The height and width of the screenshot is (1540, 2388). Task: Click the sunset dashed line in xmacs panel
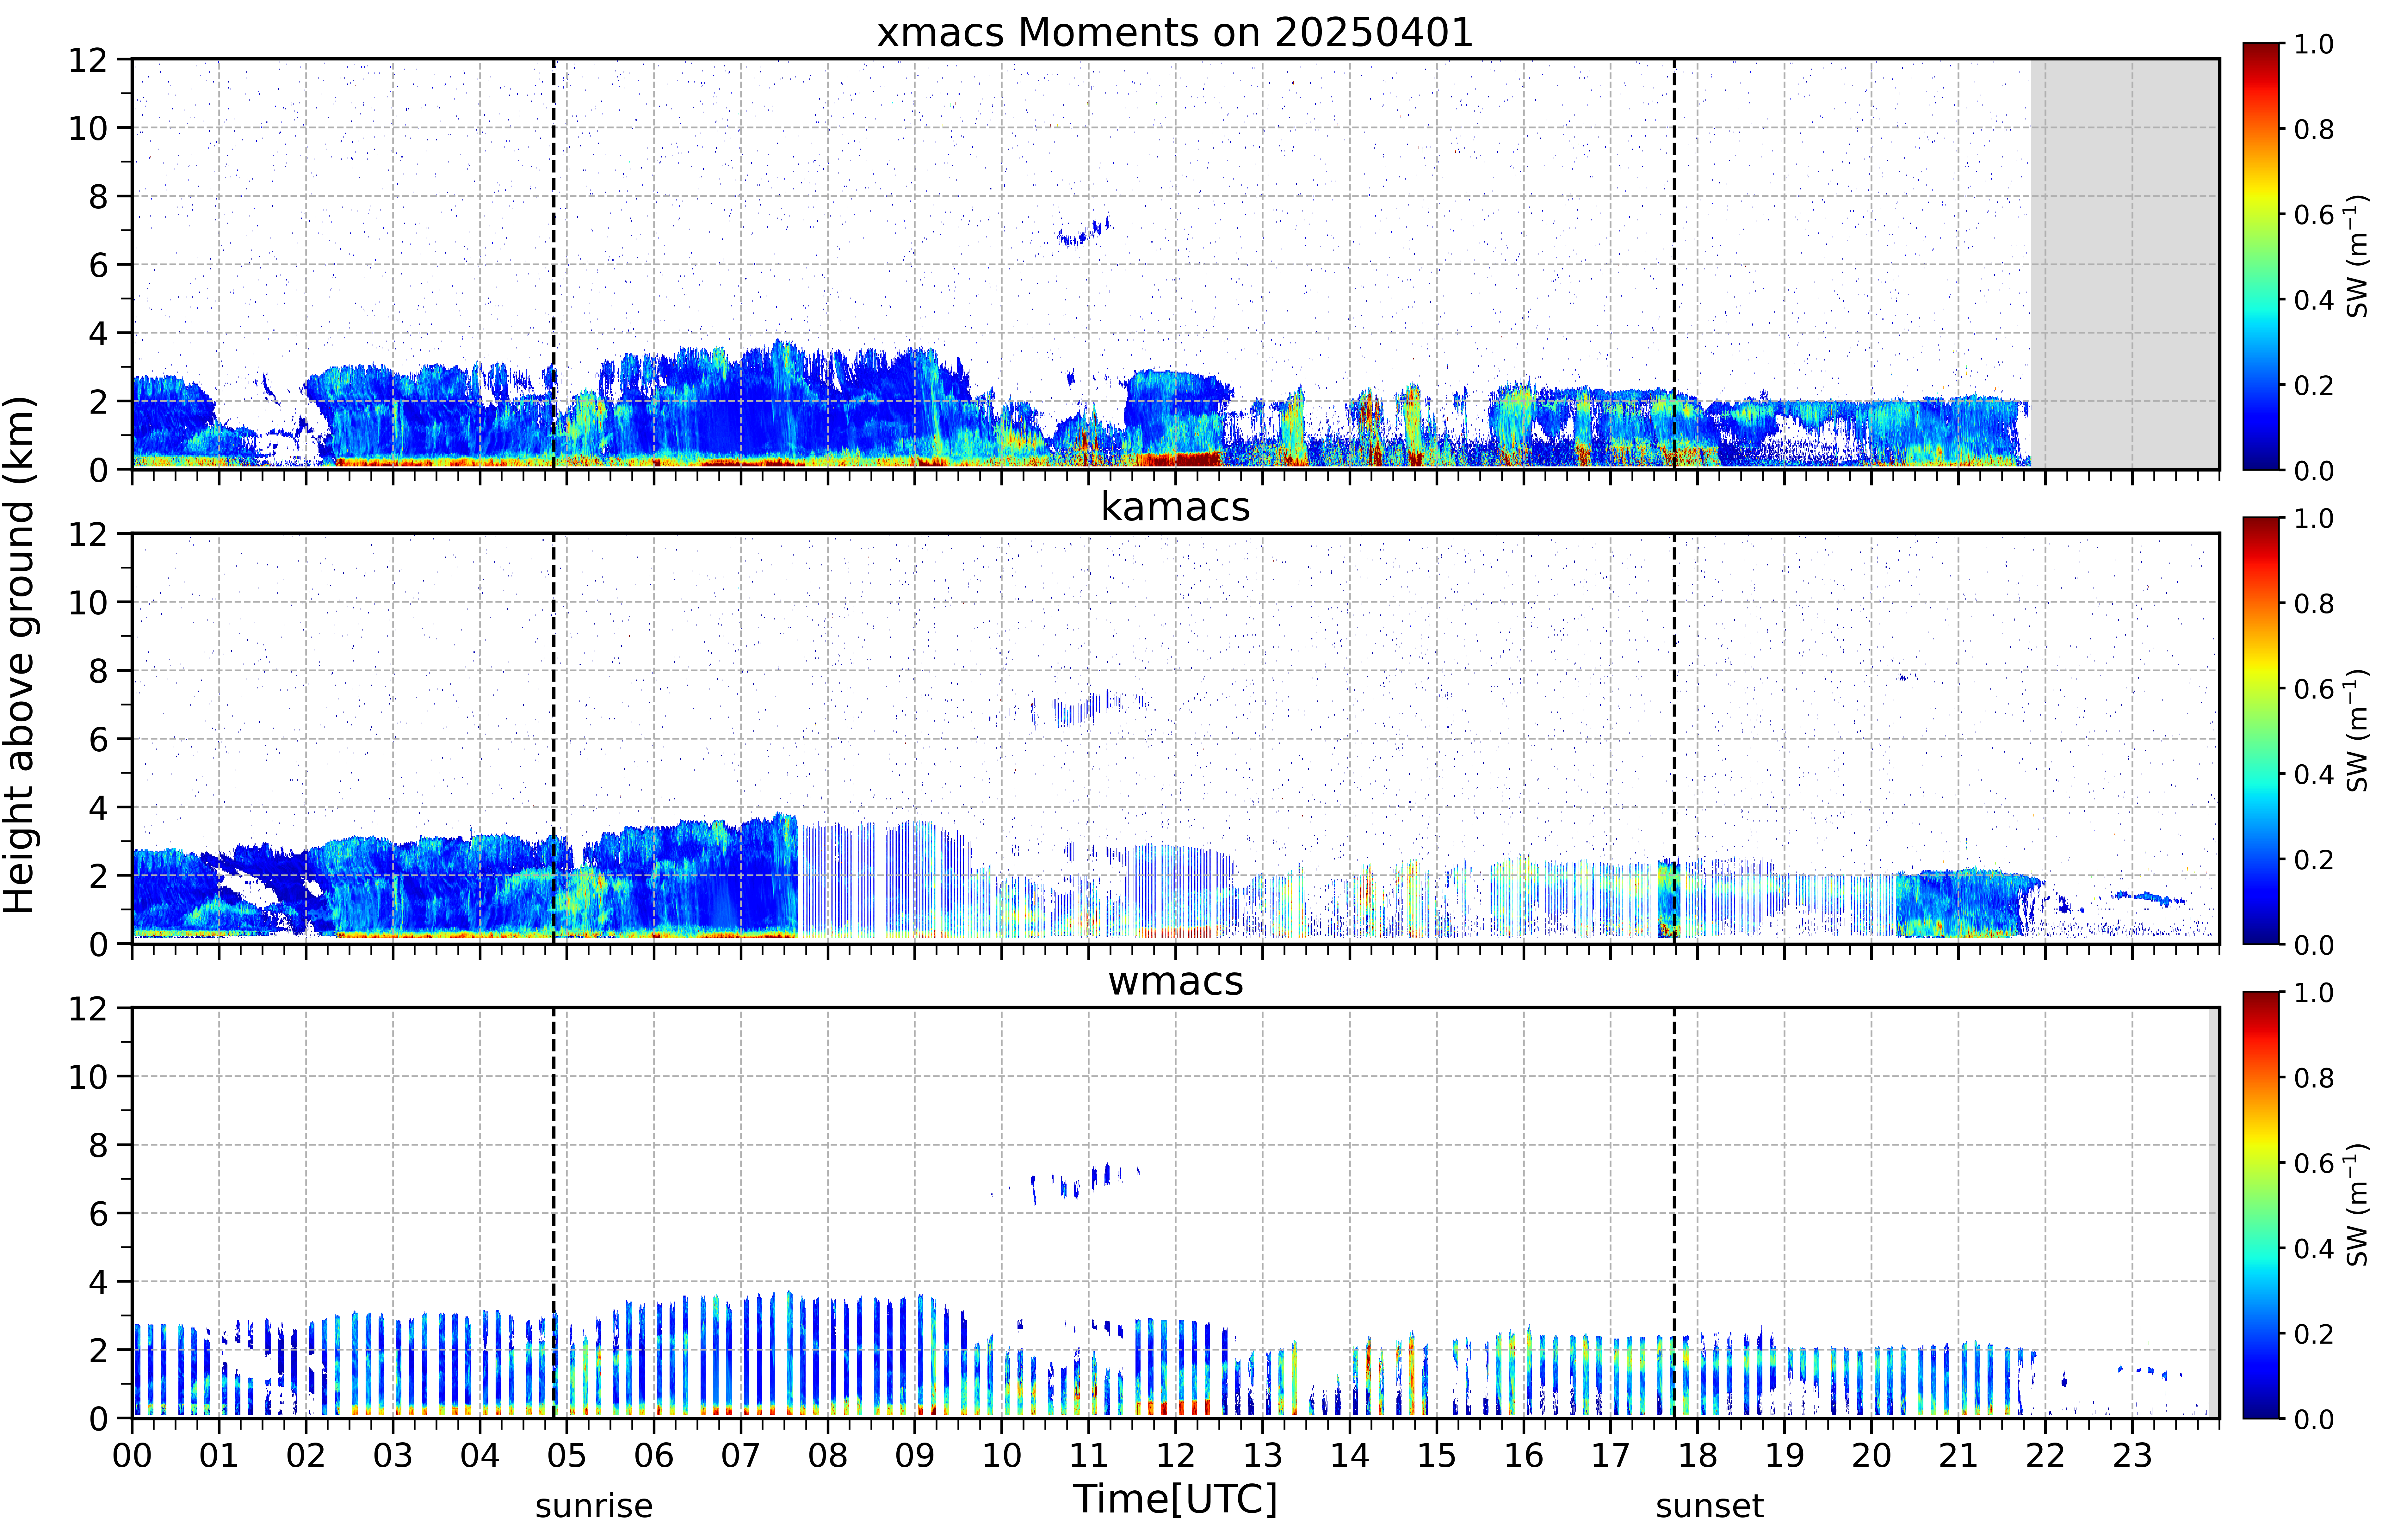pos(1674,264)
